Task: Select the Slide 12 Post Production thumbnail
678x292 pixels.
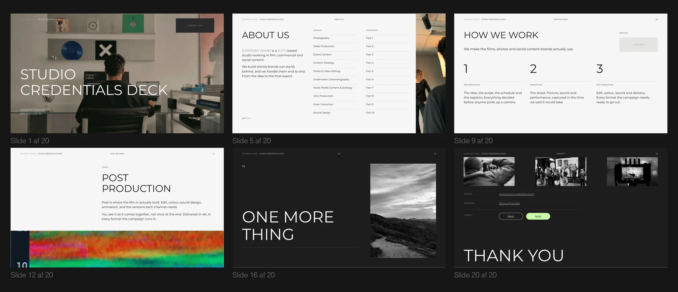Action: 117,208
